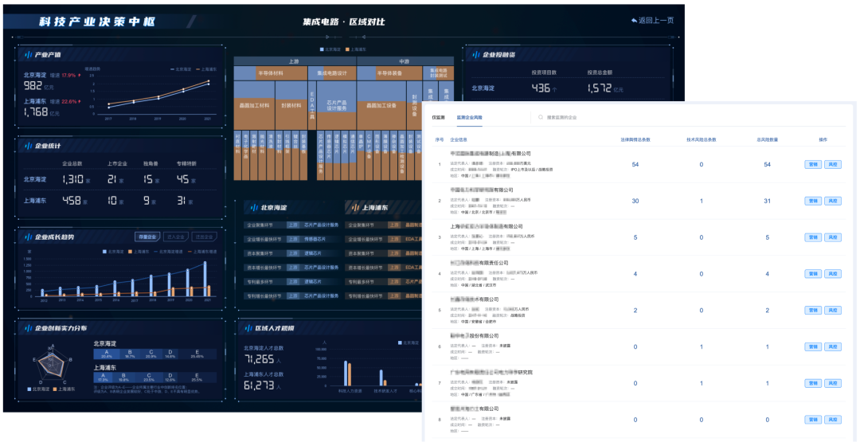Screen dimensions: 860x446
Task: Click the 产业产值 panel title icon
Action: pyautogui.click(x=28, y=55)
